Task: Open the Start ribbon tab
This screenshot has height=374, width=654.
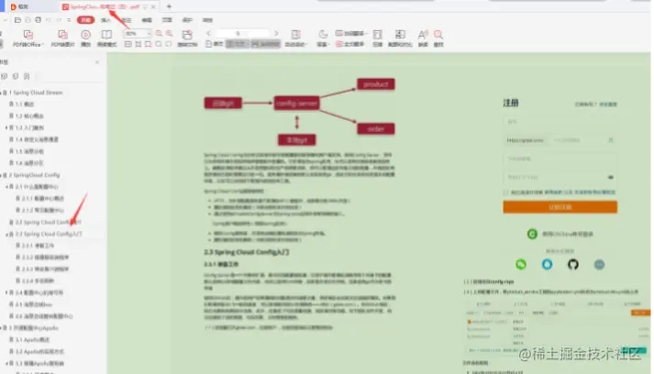Action: pyautogui.click(x=85, y=20)
